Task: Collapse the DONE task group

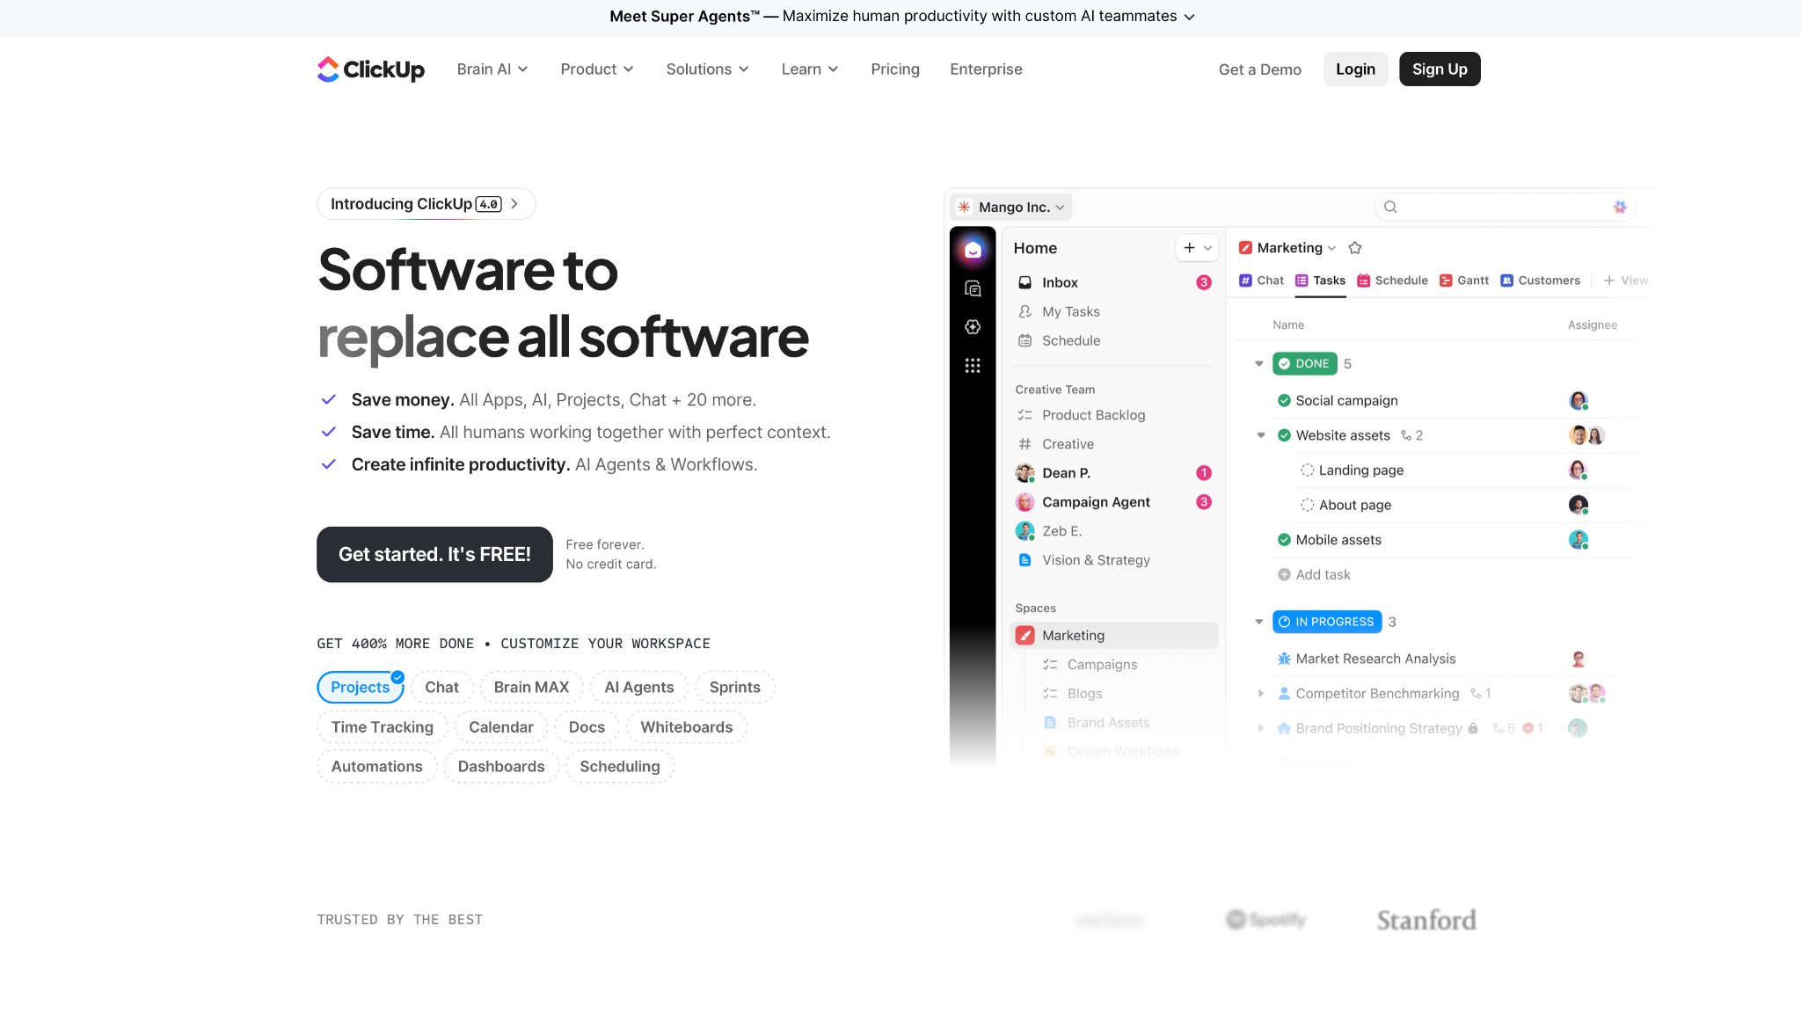Action: (x=1259, y=364)
